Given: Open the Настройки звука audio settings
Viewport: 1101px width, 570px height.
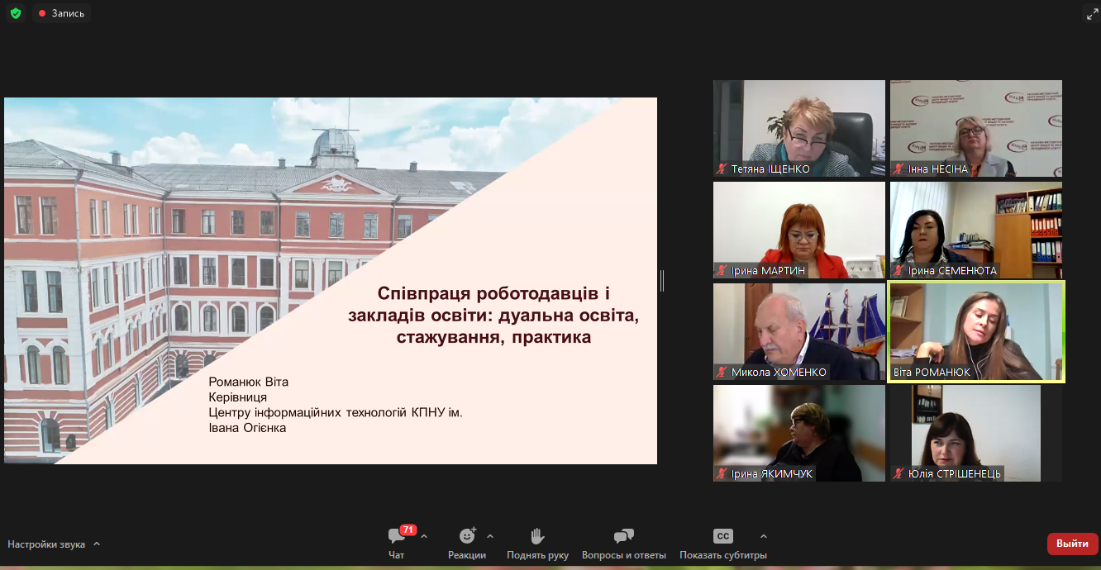Looking at the screenshot, I should click(46, 544).
